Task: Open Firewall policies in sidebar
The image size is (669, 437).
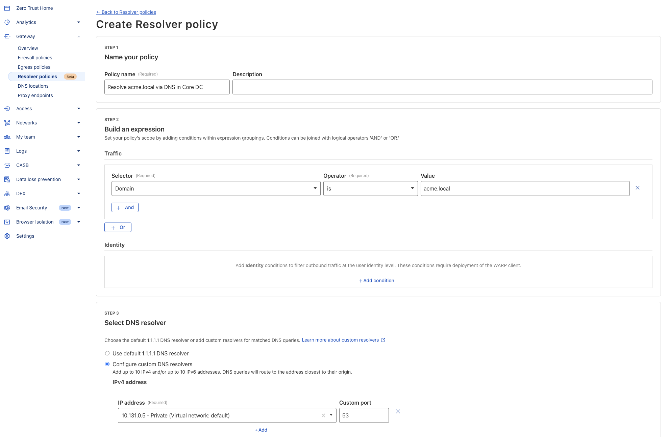Action: pyautogui.click(x=35, y=58)
